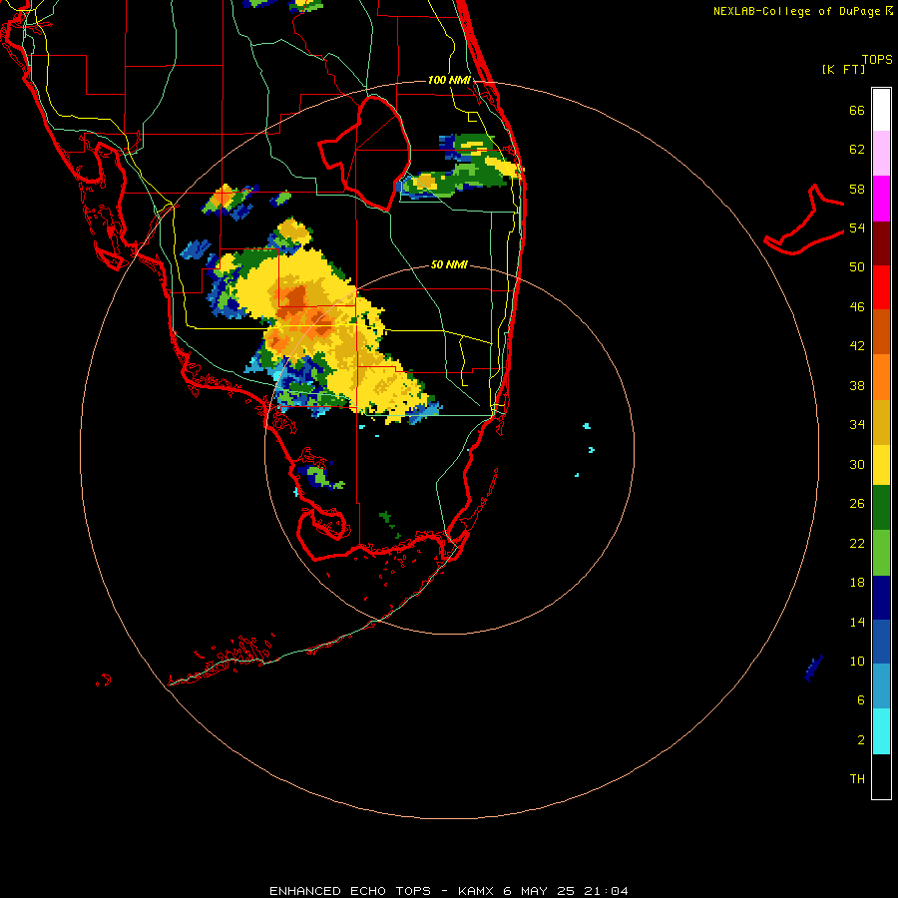Click the TH threshold label
The width and height of the screenshot is (898, 898).
click(857, 778)
